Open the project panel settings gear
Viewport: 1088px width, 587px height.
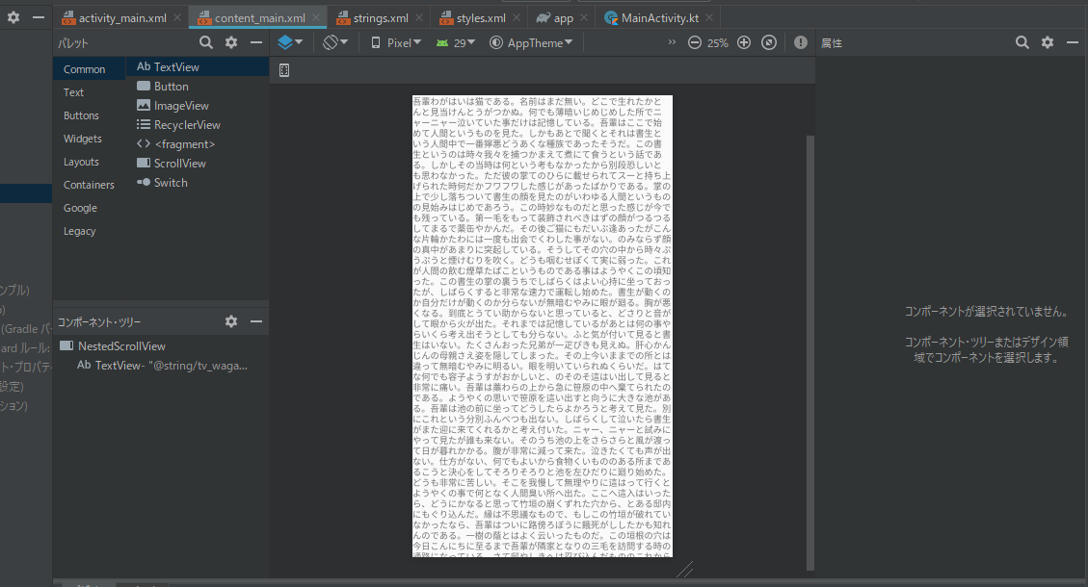click(13, 18)
